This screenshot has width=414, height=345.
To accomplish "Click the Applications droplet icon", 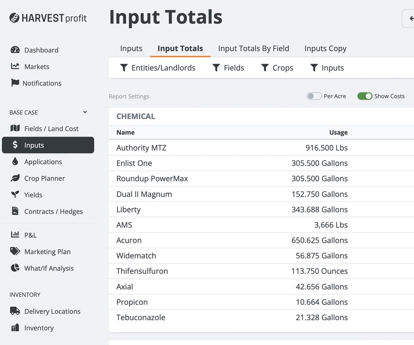I will (15, 161).
